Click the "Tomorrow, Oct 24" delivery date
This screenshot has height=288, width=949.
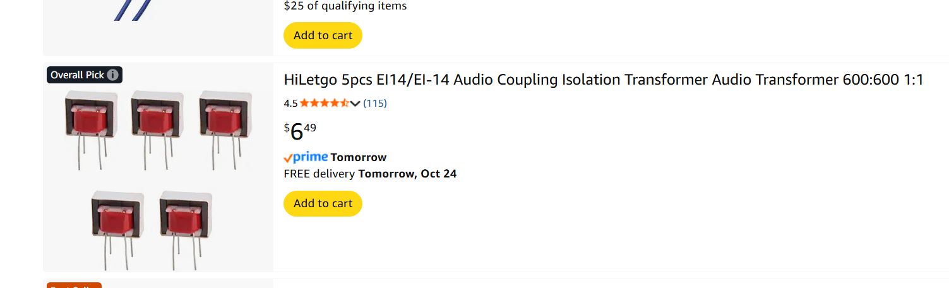tap(407, 174)
